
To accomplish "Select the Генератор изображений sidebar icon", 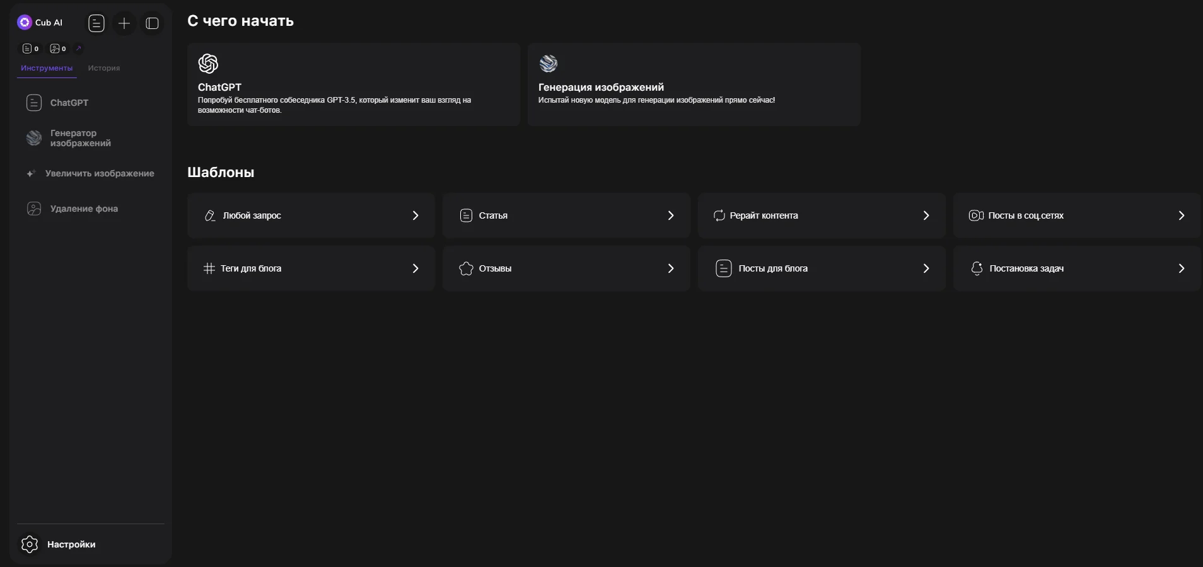I will tap(34, 138).
